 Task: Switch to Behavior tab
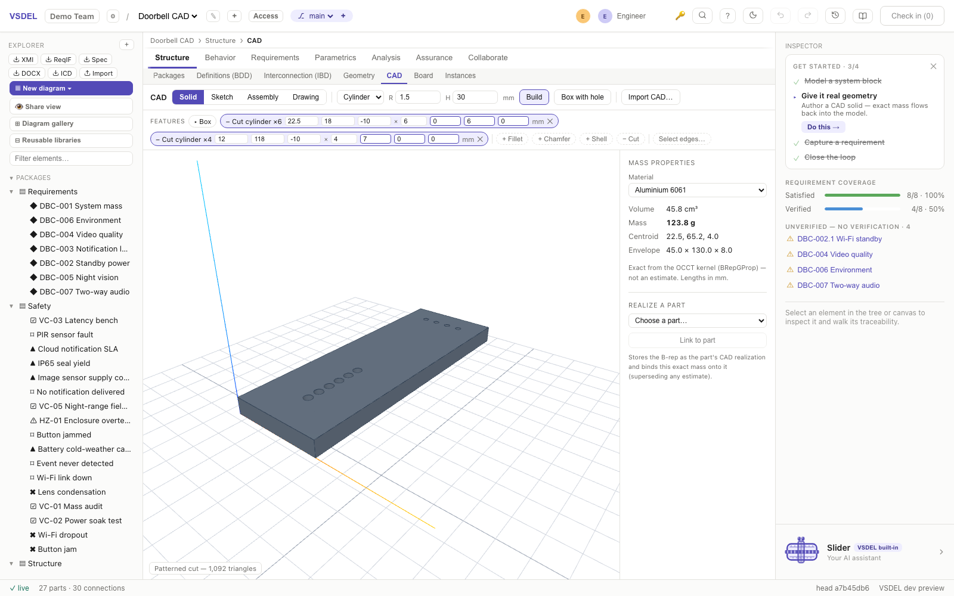point(220,58)
